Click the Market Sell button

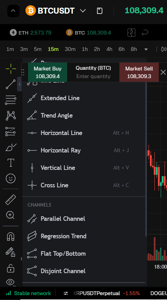pyautogui.click(x=139, y=72)
